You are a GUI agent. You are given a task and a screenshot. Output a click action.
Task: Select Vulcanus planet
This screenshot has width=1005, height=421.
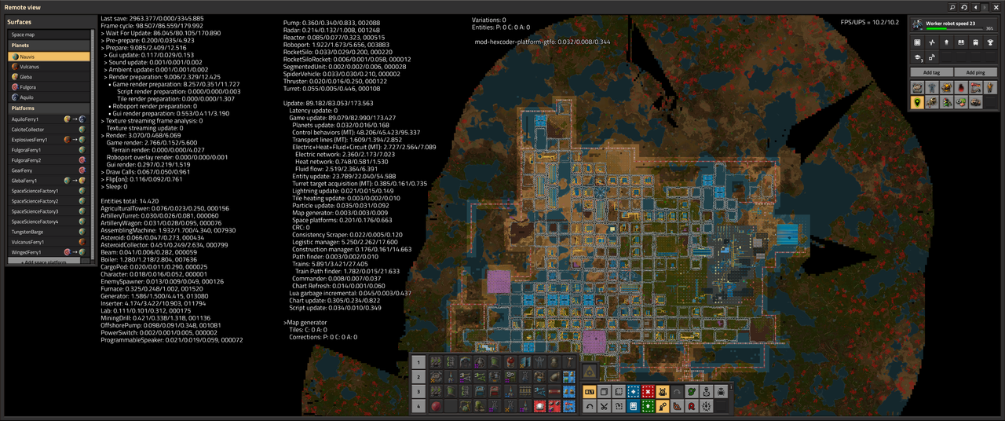[x=49, y=68]
